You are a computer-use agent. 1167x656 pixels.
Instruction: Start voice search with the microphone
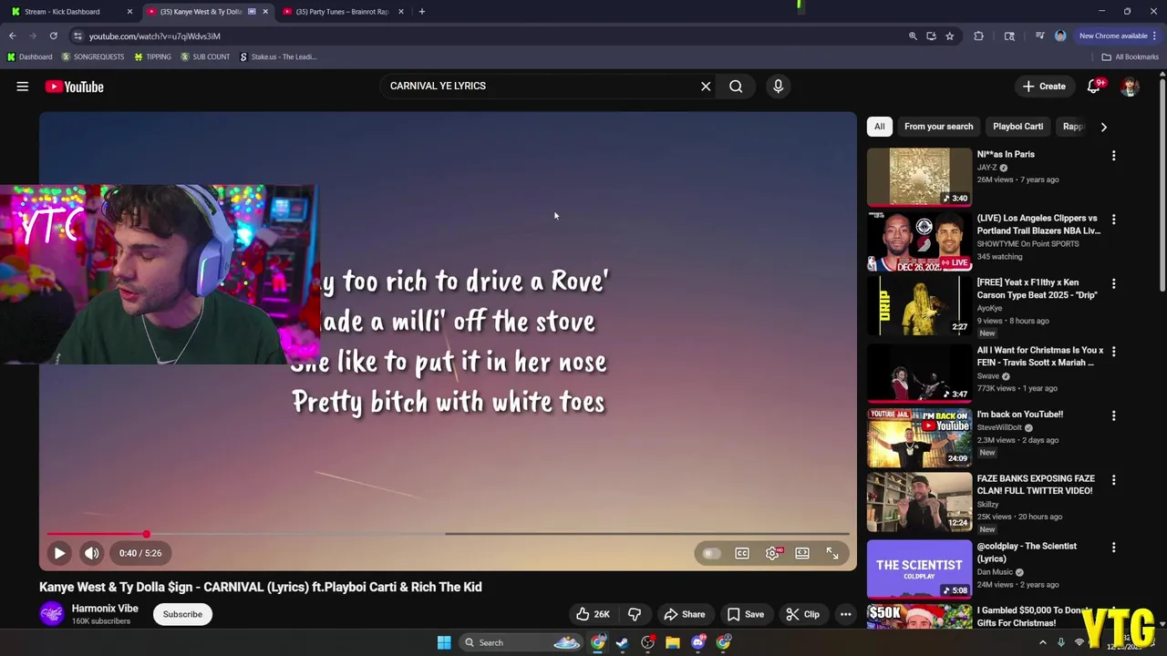point(778,87)
